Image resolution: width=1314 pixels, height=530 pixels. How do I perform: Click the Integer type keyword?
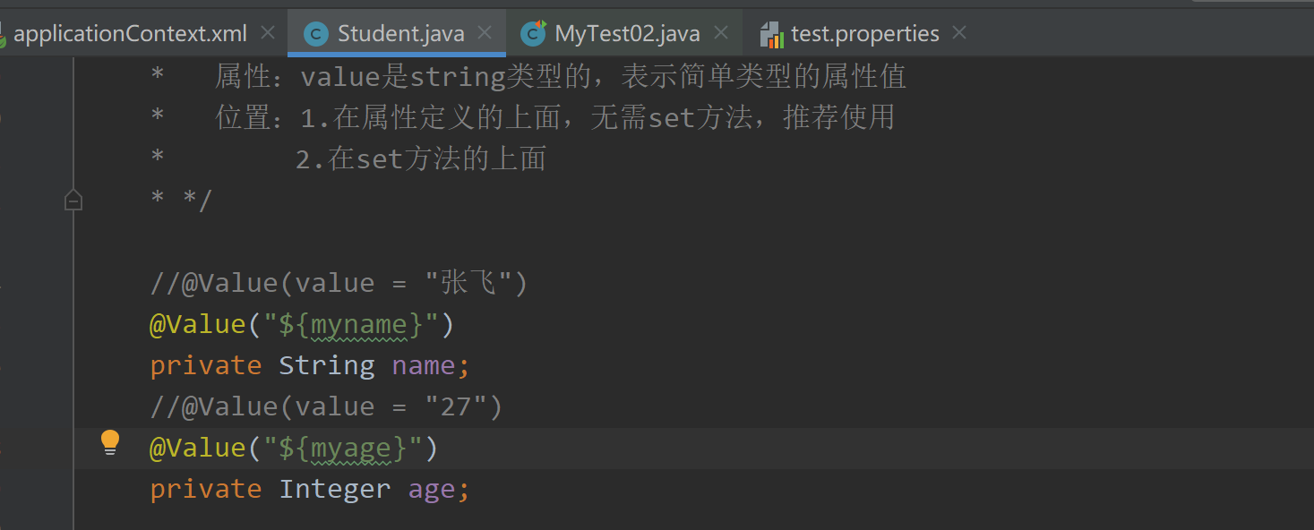(335, 489)
